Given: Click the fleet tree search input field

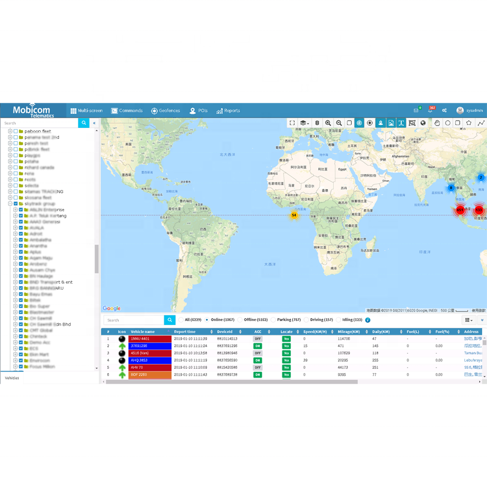Looking at the screenshot, I should pos(39,123).
